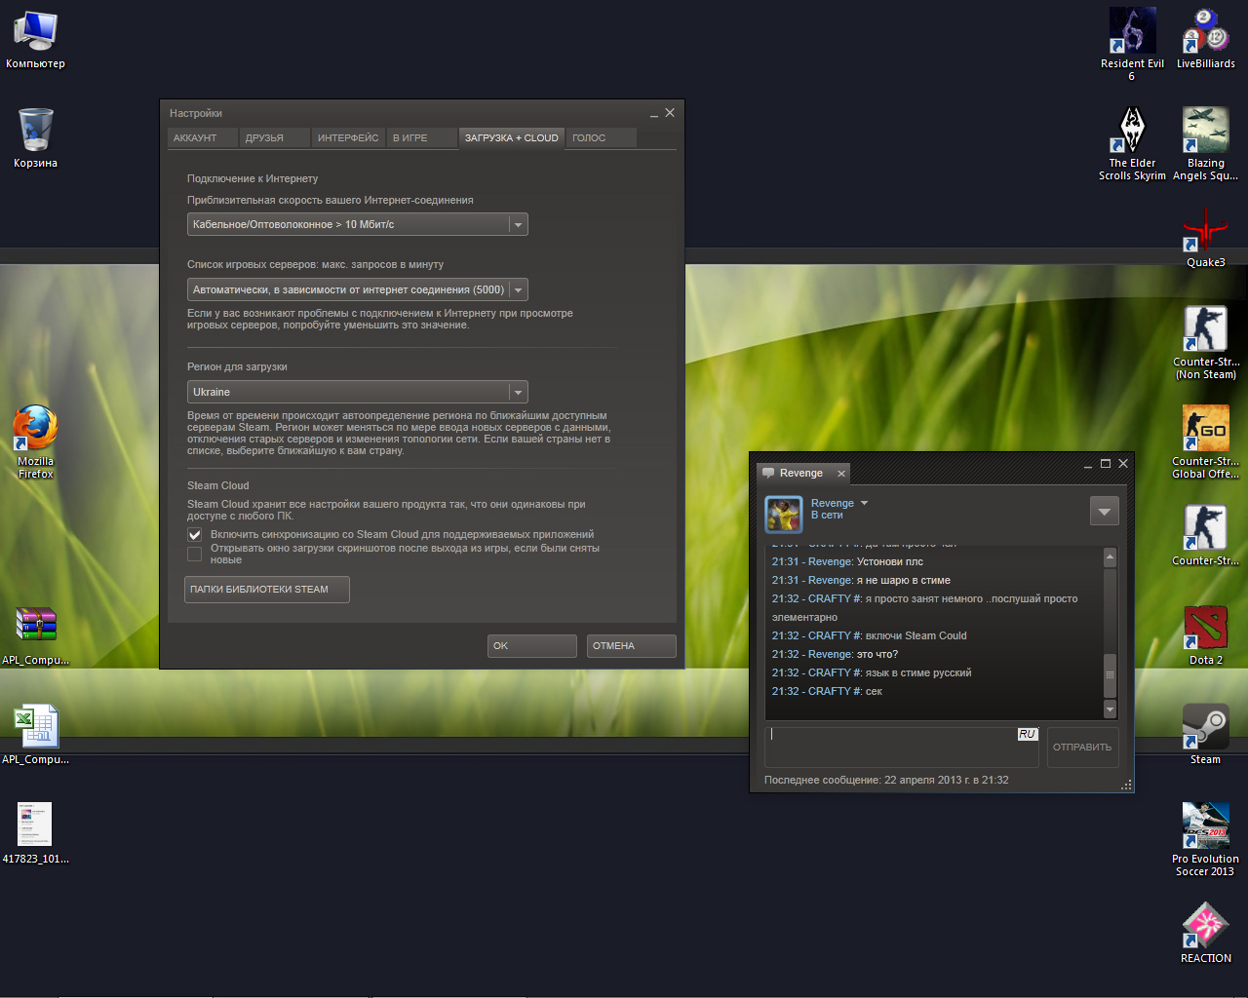Open the Компьютер desktop icon
This screenshot has width=1248, height=998.
click(35, 39)
